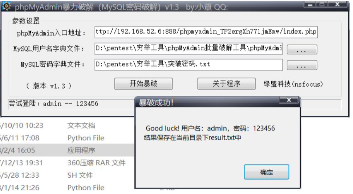This screenshot has width=353, height=194.
Task: Close the 暴破成功 popup dialog
Action: (x=289, y=100)
